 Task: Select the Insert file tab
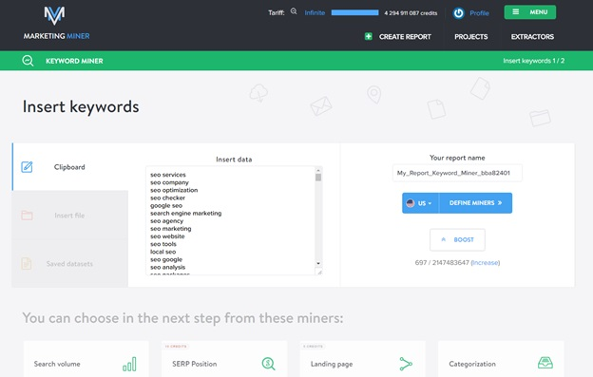click(70, 216)
